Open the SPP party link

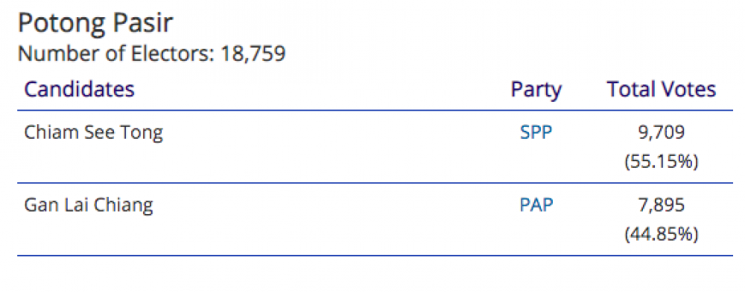(x=536, y=133)
